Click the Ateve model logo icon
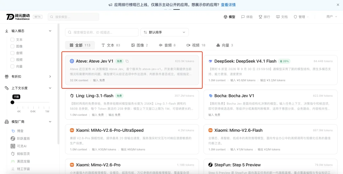343x174 pixels. pos(72,61)
